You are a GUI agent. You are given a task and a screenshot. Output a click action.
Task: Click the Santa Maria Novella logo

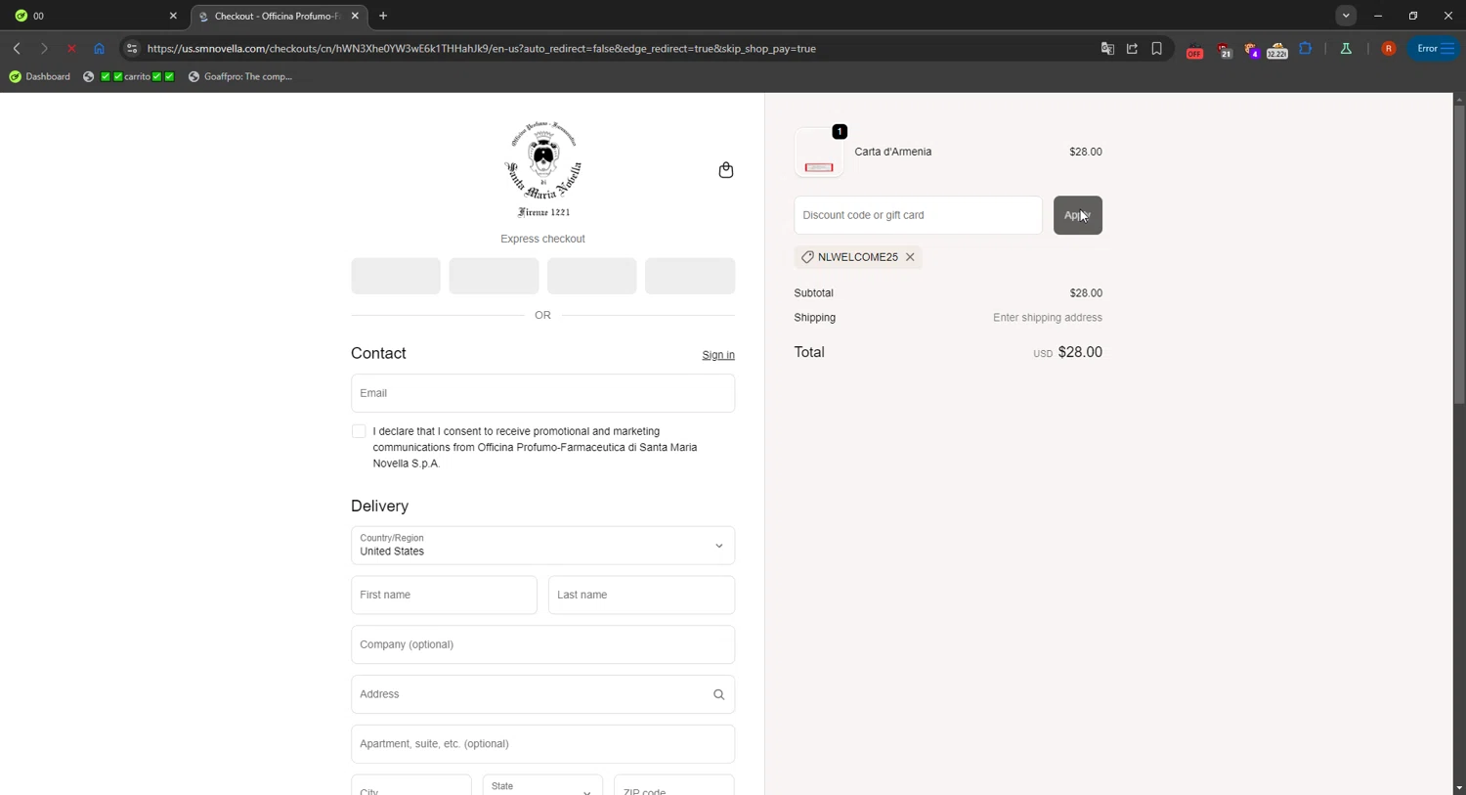click(x=543, y=169)
